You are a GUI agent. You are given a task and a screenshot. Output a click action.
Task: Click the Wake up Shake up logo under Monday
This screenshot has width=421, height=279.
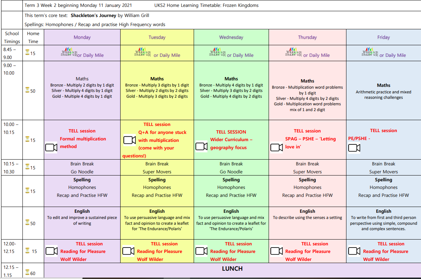point(70,52)
